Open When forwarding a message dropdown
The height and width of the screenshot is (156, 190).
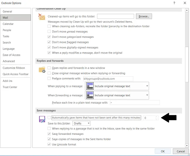point(117,95)
